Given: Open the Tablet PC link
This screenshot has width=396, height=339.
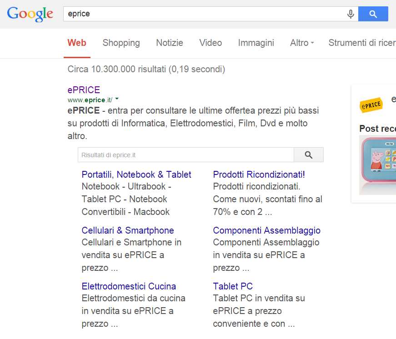Looking at the screenshot, I should coord(233,286).
